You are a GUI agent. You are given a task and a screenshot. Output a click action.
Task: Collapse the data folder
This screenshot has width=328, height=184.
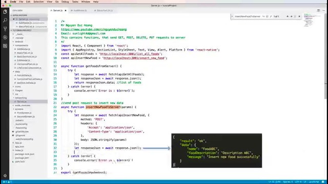point(17,72)
